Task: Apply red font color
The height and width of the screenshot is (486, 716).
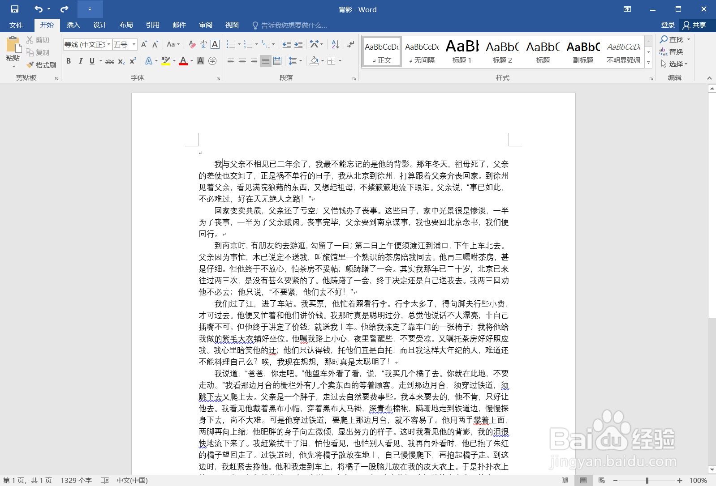Action: pos(183,61)
